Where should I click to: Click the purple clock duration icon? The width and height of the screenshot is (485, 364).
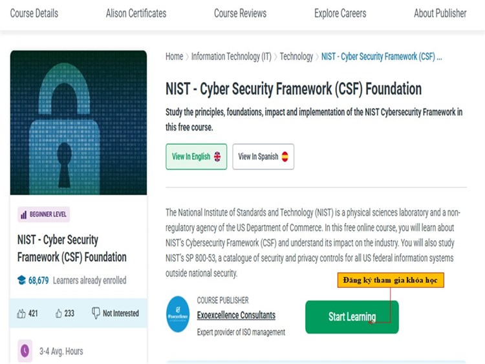(25, 351)
